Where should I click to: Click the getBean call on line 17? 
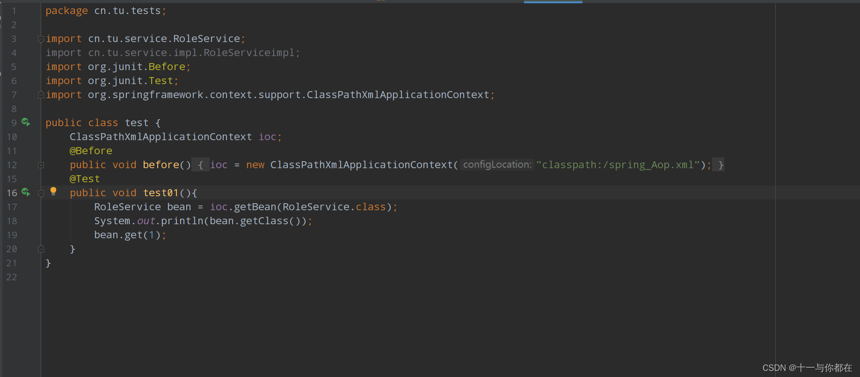click(255, 207)
